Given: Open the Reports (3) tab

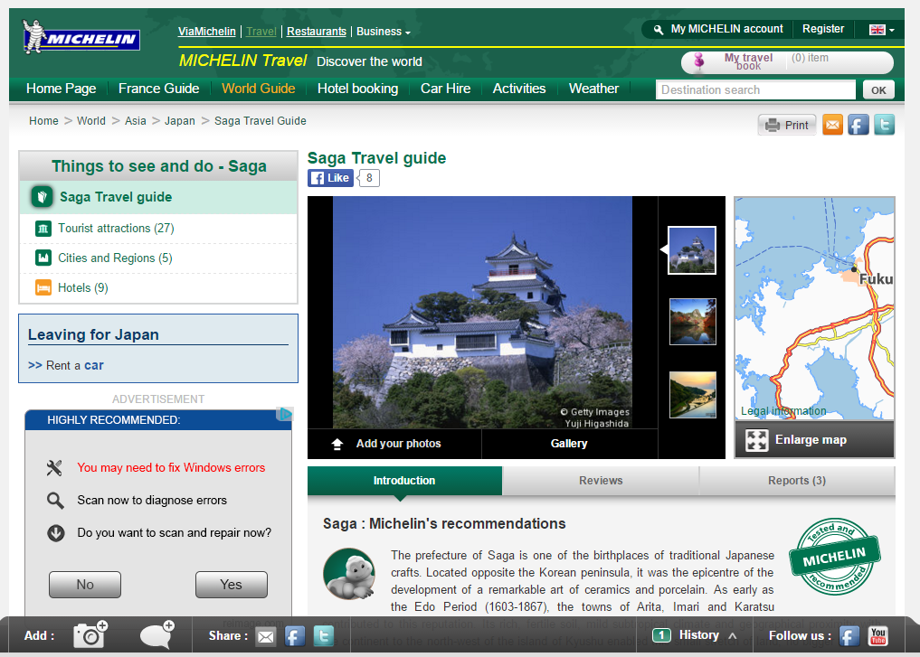Looking at the screenshot, I should point(796,481).
